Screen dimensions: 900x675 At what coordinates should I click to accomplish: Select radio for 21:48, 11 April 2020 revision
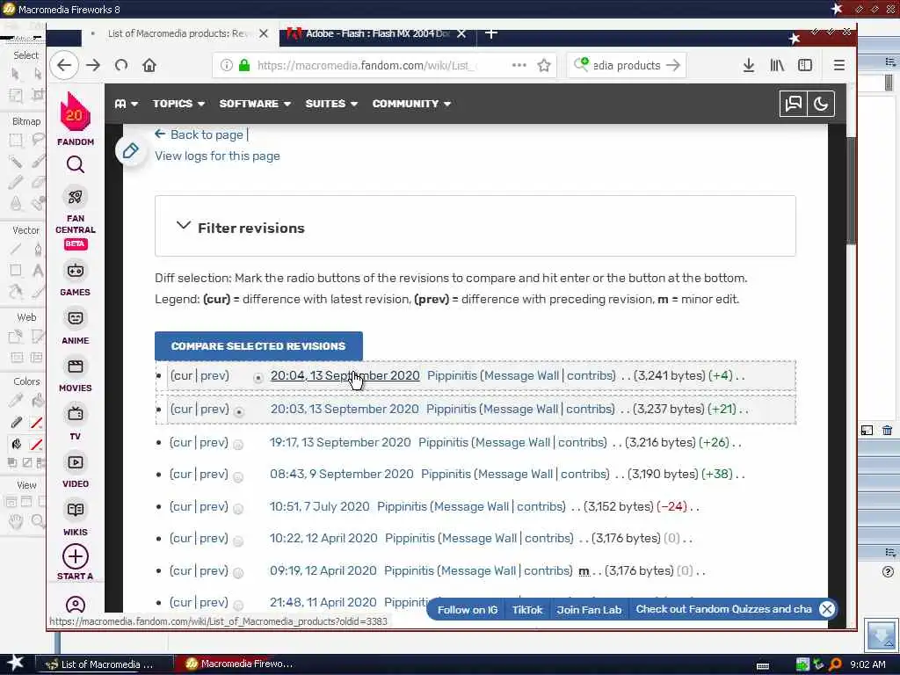(x=238, y=605)
